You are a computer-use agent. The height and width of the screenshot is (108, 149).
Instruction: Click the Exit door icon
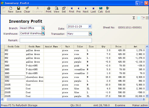(x=108, y=8)
